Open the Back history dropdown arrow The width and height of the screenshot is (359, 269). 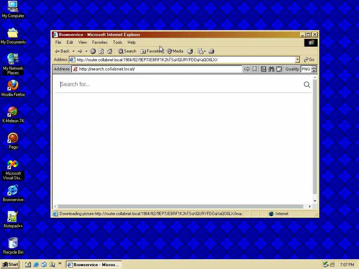point(73,51)
